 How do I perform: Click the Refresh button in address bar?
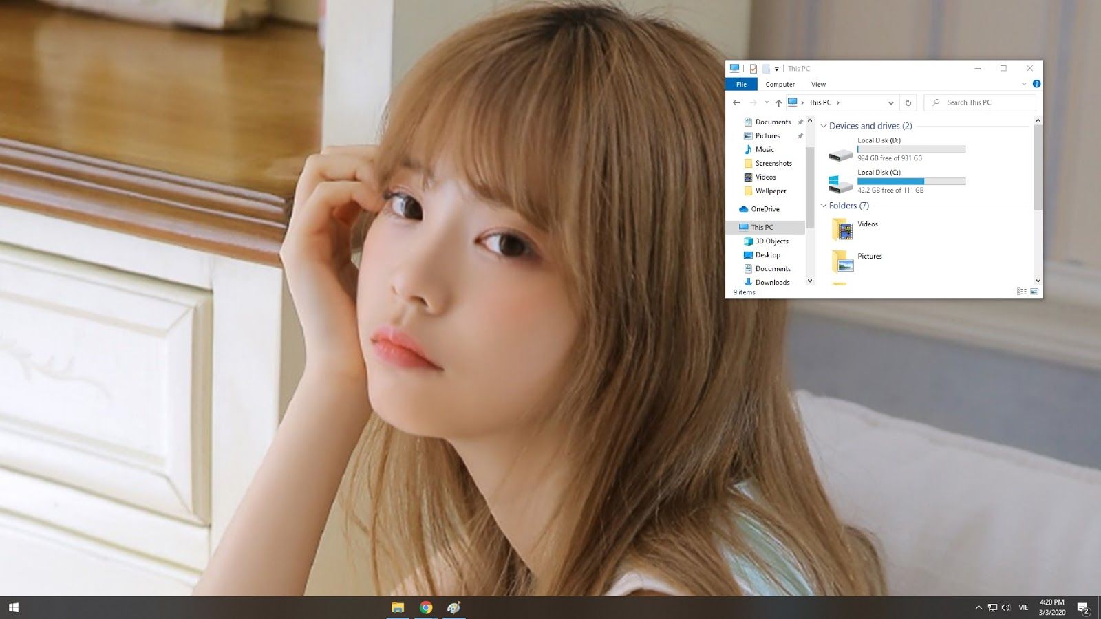[908, 102]
